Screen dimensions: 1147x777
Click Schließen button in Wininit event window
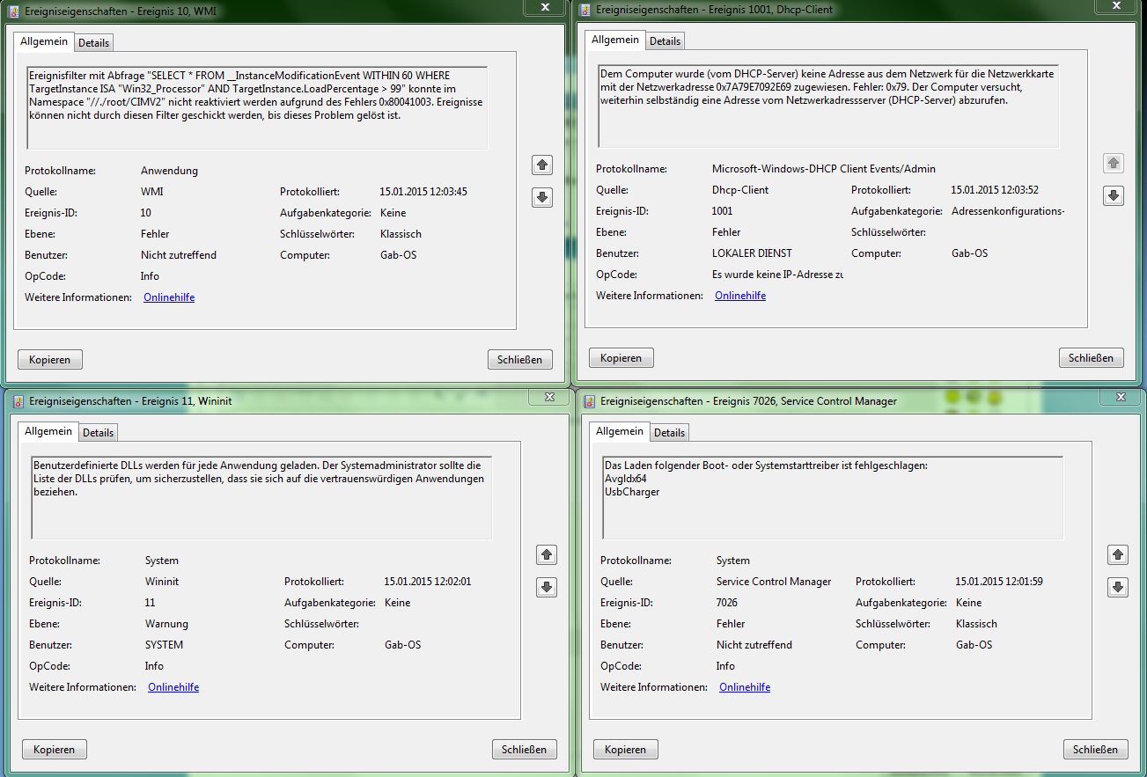[x=525, y=750]
